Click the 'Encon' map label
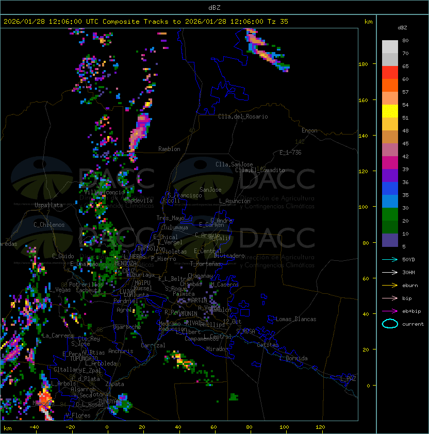This screenshot has height=434, width=429. tap(309, 130)
